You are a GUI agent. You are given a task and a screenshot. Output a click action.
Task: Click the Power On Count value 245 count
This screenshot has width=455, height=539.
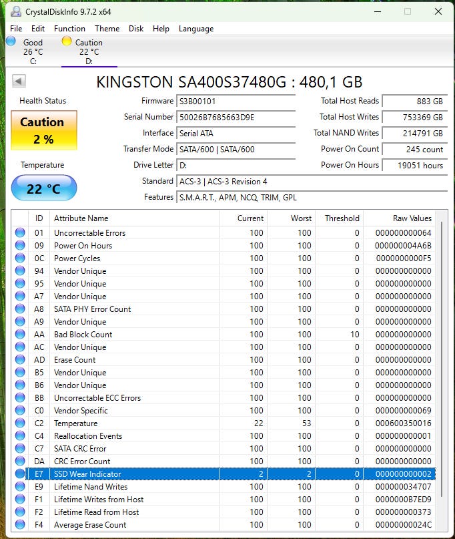(415, 149)
